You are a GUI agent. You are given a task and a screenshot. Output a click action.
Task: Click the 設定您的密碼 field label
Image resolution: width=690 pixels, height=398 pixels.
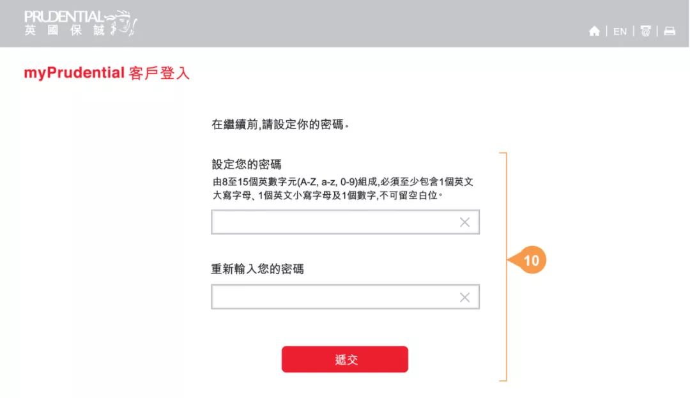pyautogui.click(x=247, y=164)
